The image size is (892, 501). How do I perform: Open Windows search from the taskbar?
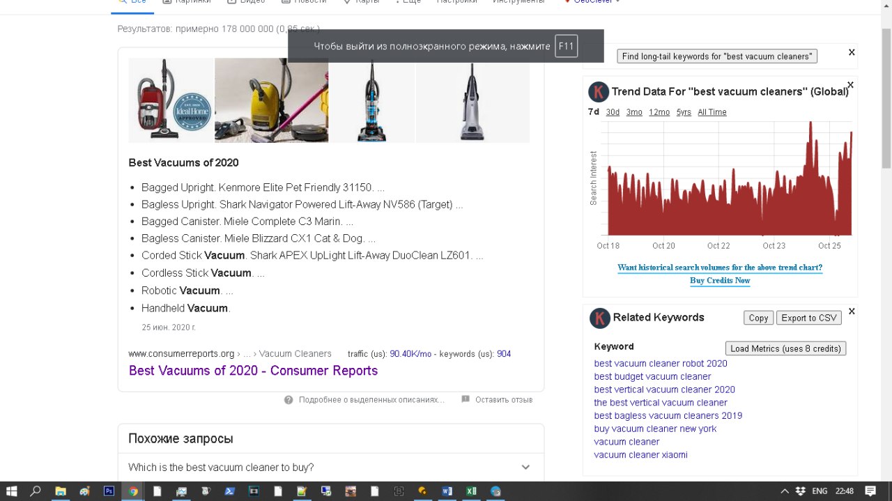tap(36, 491)
